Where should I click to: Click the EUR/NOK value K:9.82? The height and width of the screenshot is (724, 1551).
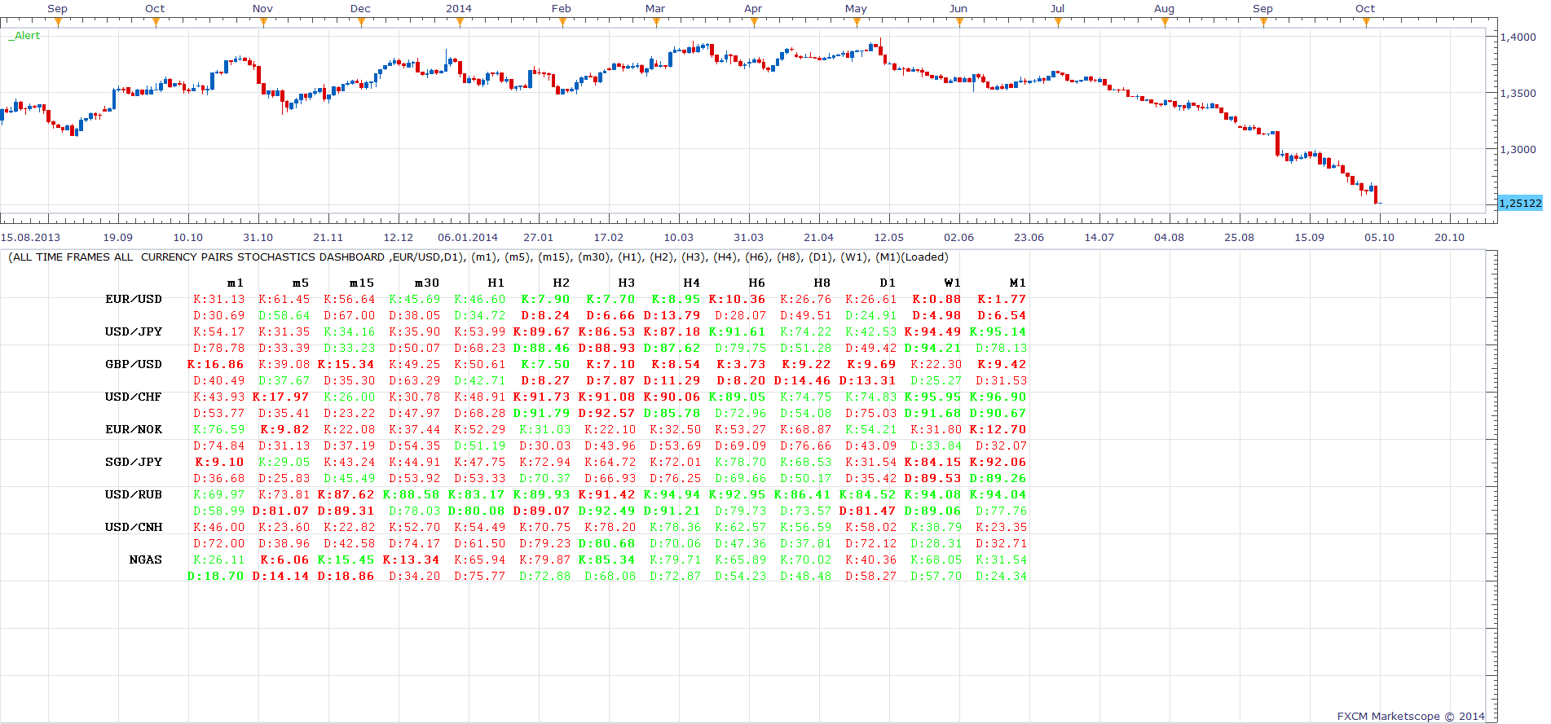tap(285, 429)
